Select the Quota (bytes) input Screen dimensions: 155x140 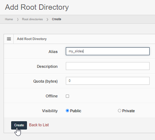[x=108, y=81]
